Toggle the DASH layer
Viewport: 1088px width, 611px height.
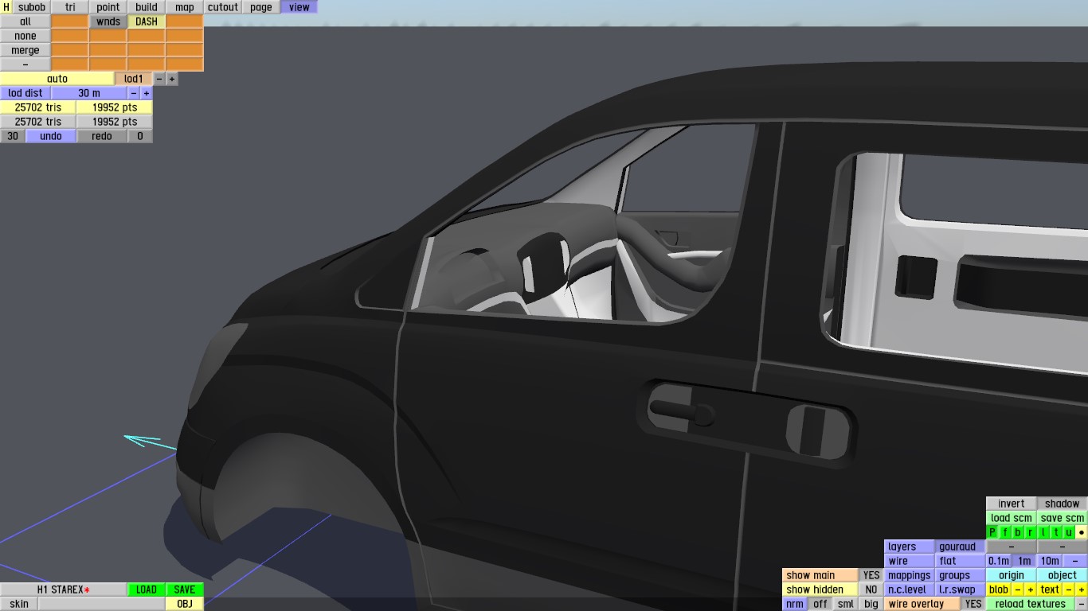[x=147, y=21]
